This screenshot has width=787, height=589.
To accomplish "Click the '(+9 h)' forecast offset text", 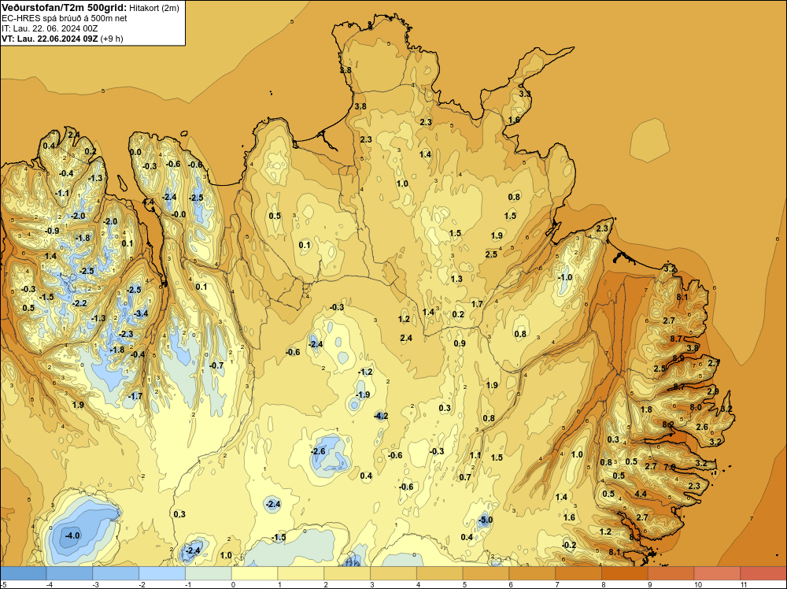I will click(x=112, y=39).
